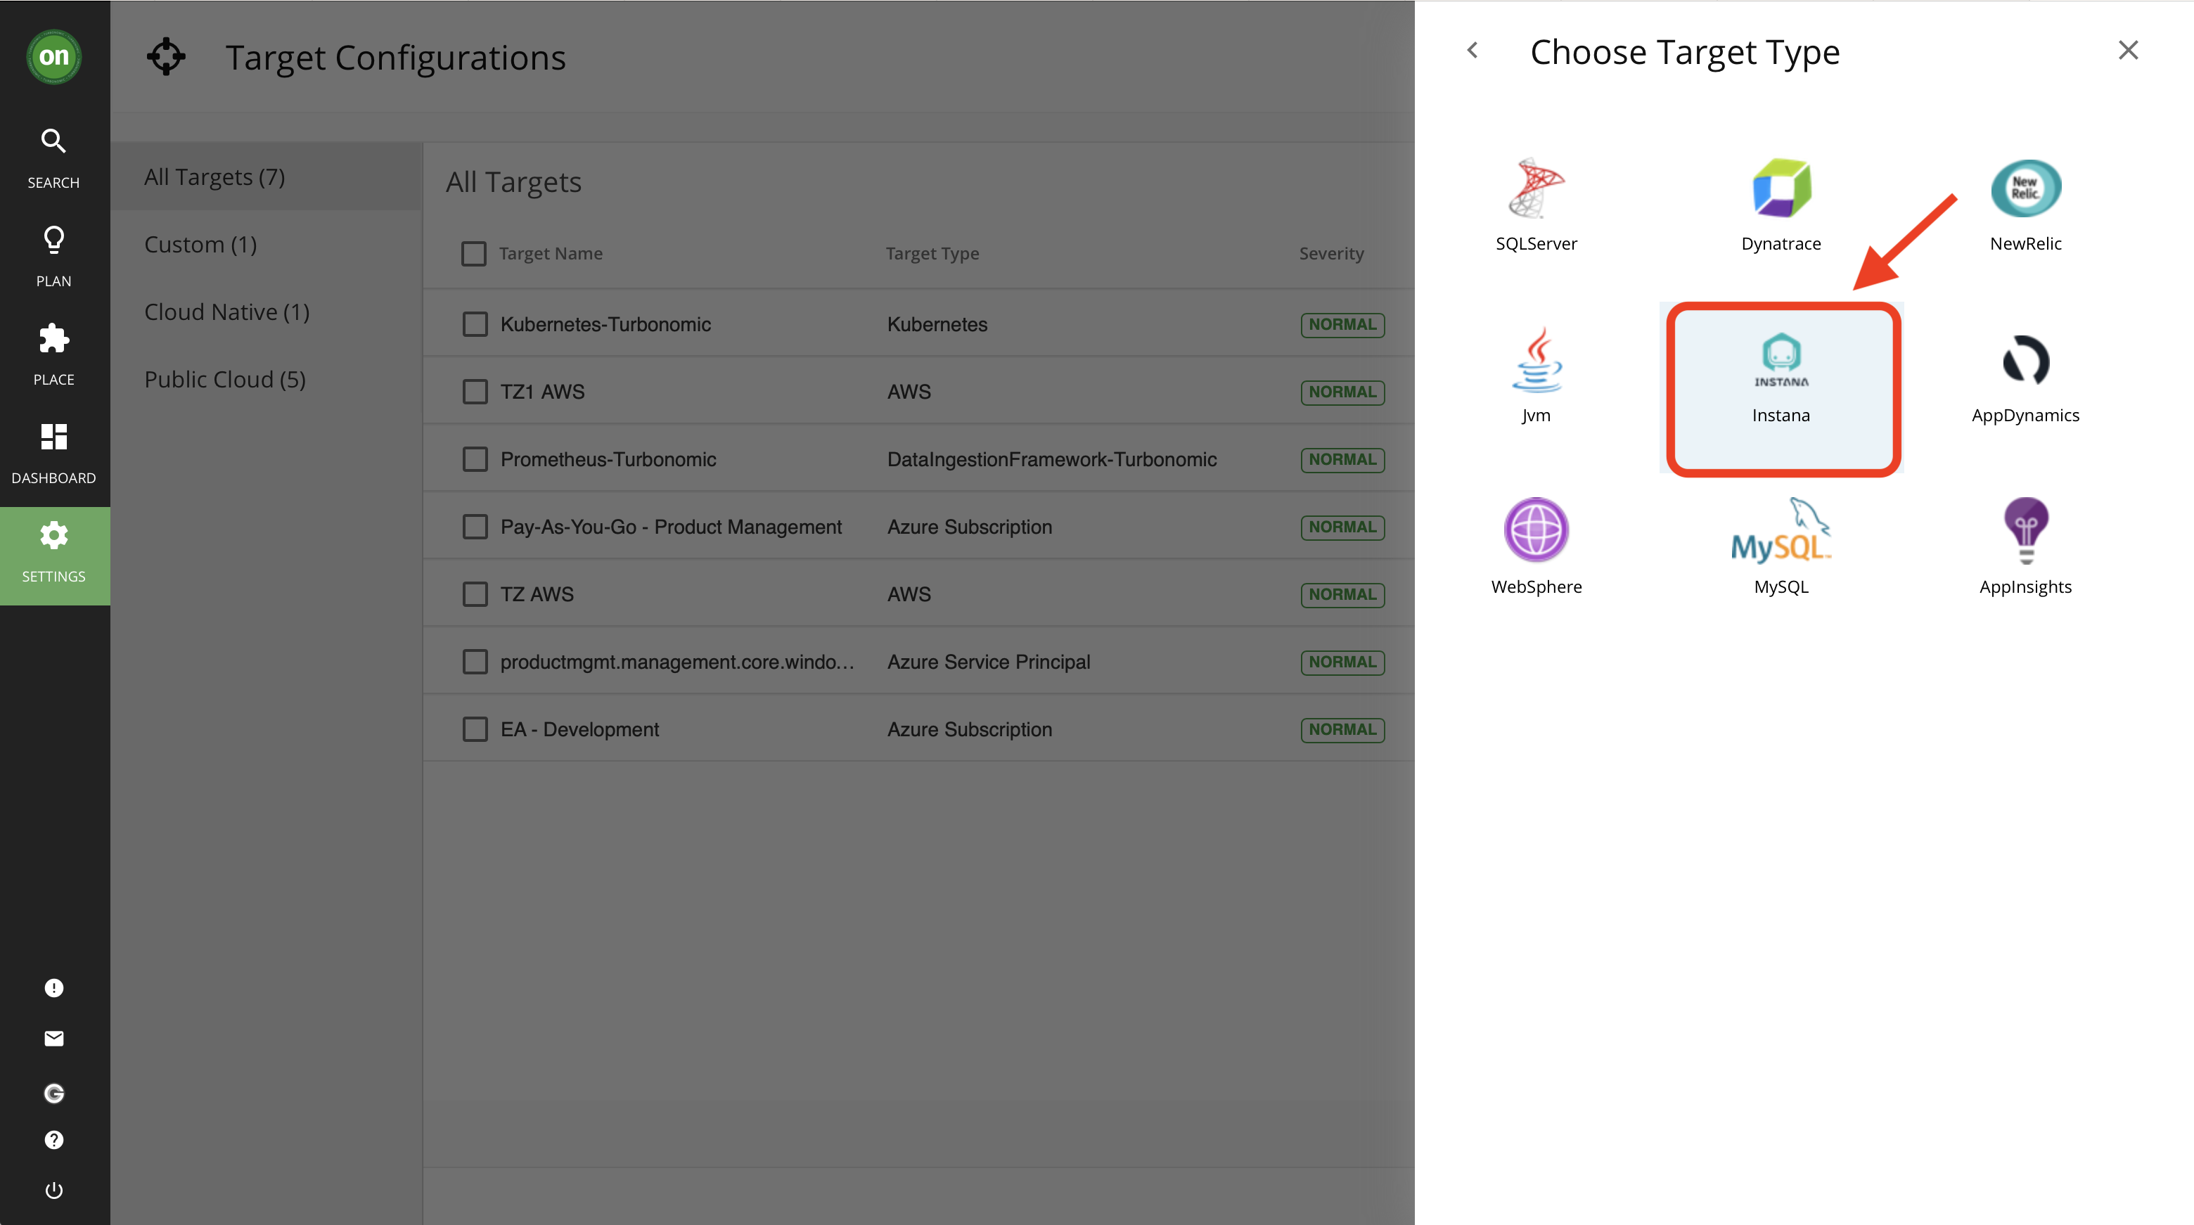Open the Public Cloud (5) category
This screenshot has width=2194, height=1225.
click(225, 380)
